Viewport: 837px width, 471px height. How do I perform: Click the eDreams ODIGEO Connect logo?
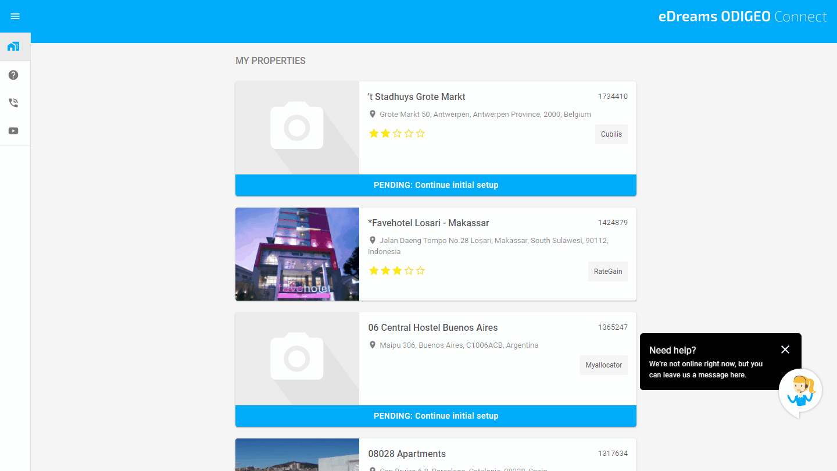coord(742,17)
